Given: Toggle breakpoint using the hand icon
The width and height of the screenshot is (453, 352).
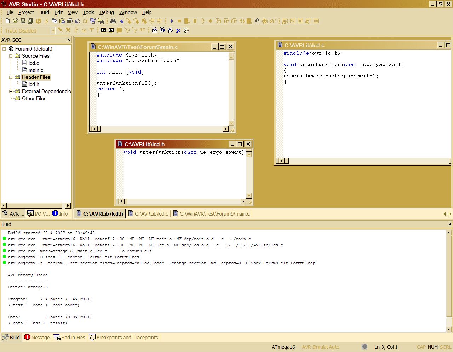Looking at the screenshot, I should (x=257, y=21).
